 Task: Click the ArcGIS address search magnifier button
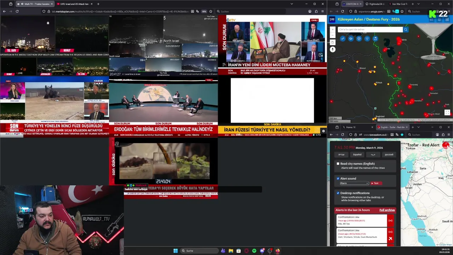[x=406, y=29]
